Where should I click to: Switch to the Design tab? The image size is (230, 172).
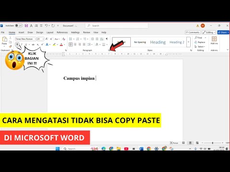coord(40,32)
